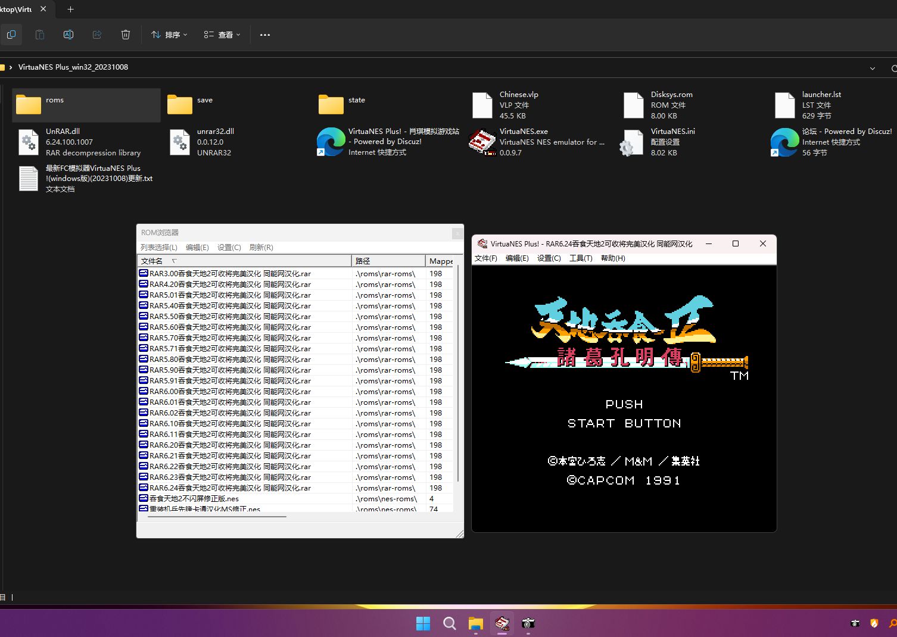The height and width of the screenshot is (637, 897).
Task: Select the RAR3.00吞食天地2 rar row
Action: [x=295, y=274]
